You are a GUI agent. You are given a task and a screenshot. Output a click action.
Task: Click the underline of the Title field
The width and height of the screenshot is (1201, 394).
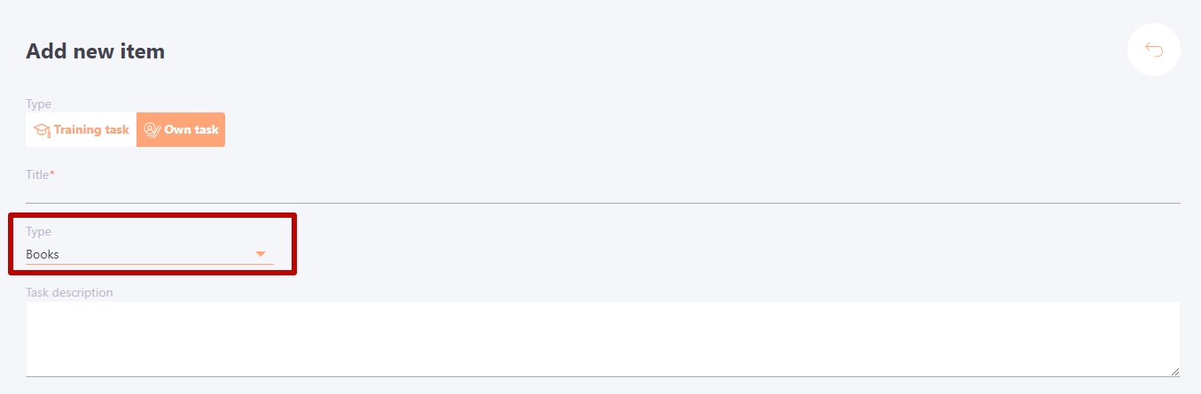(603, 203)
